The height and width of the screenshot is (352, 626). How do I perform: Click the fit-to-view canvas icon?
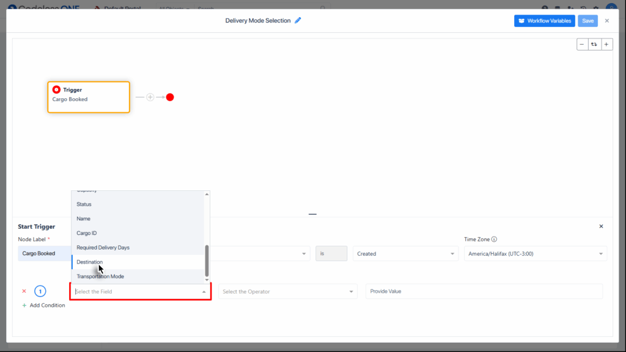(x=594, y=44)
